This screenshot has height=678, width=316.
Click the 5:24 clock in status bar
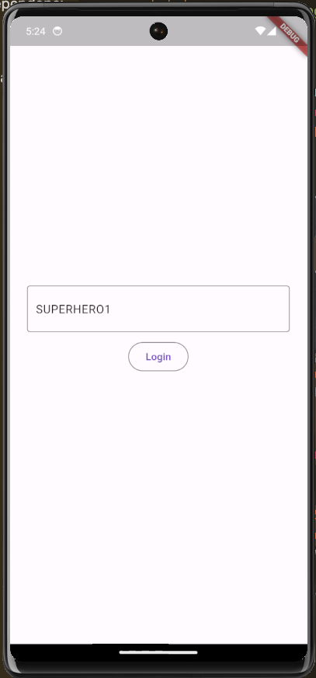(36, 31)
